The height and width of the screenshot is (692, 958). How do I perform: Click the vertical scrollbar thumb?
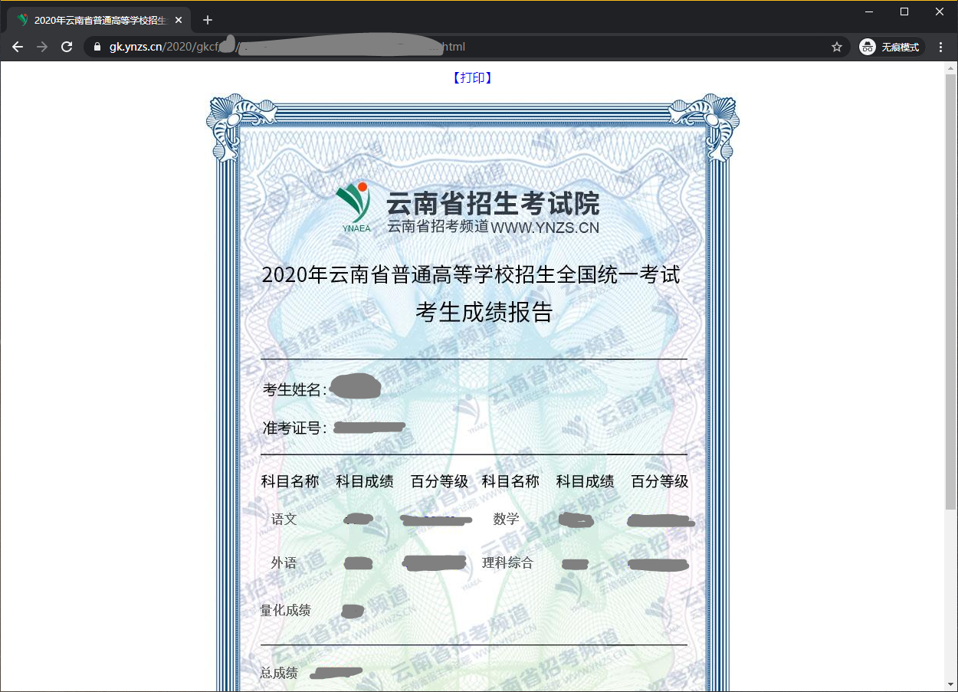click(950, 291)
